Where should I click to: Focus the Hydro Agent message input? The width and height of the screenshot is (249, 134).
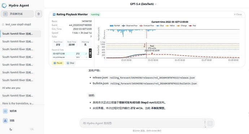(x=143, y=123)
